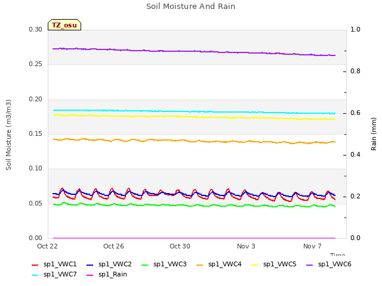The height and width of the screenshot is (286, 382).
Task: Toggle sp1_Rain legend entry
Action: pyautogui.click(x=107, y=275)
